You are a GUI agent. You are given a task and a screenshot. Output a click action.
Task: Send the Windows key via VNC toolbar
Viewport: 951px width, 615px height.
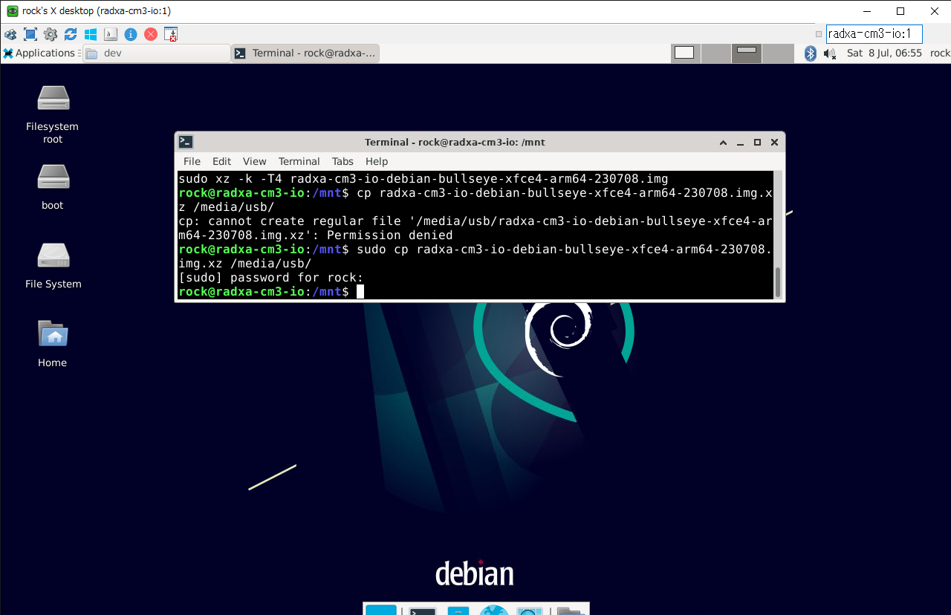91,34
